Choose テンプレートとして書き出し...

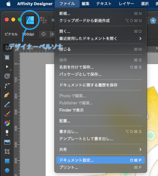click(x=101, y=139)
